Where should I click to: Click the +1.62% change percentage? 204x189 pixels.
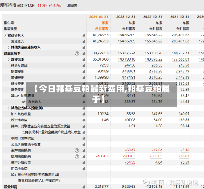pyautogui.click(x=55, y=6)
